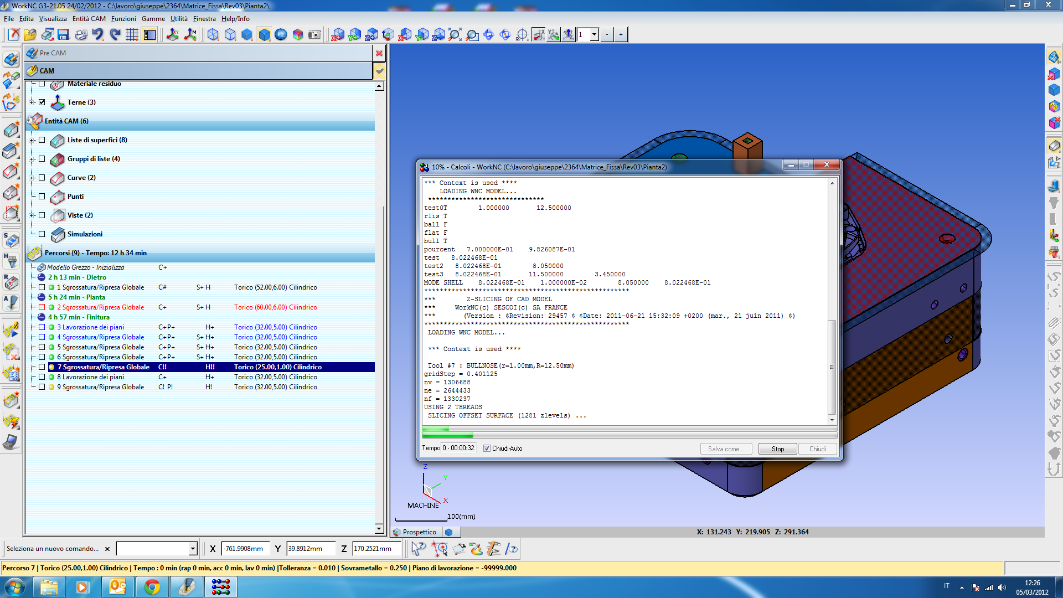Click the plus button next to view number
This screenshot has width=1063, height=598.
point(621,34)
